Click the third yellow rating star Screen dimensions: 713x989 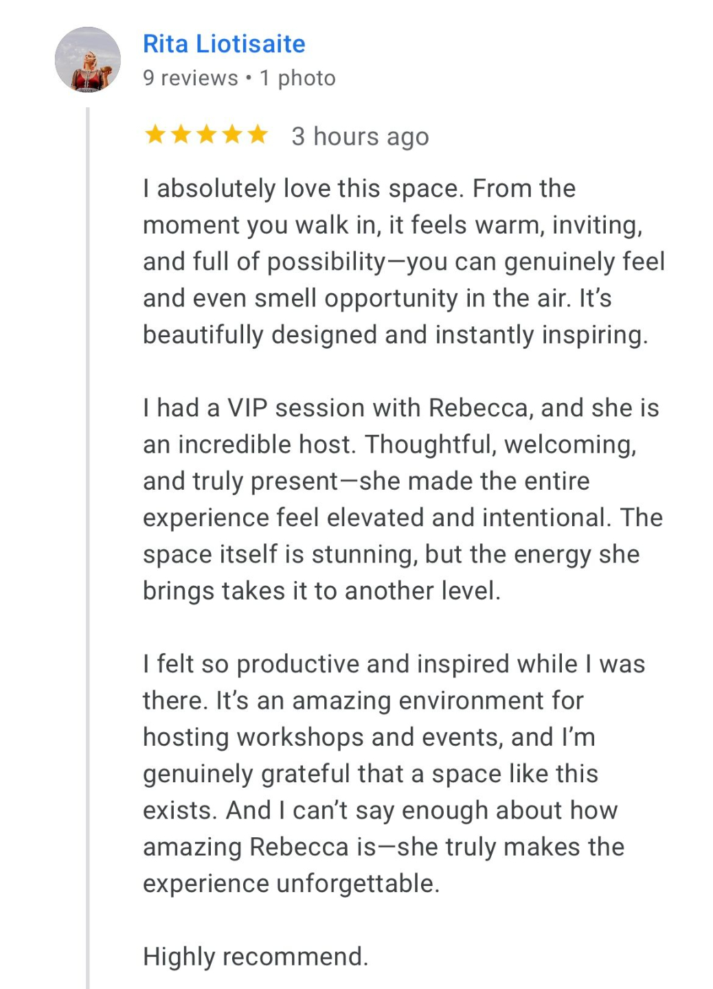(206, 135)
